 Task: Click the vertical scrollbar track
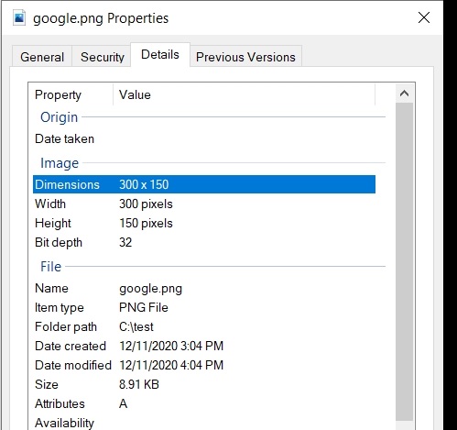(x=404, y=261)
